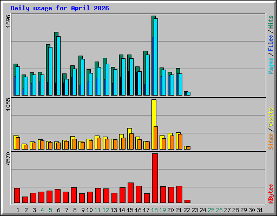Image resolution: width=277 pixels, height=216 pixels.
Task: Click the 'Daily usage for April 2026' title
Action: [60, 8]
